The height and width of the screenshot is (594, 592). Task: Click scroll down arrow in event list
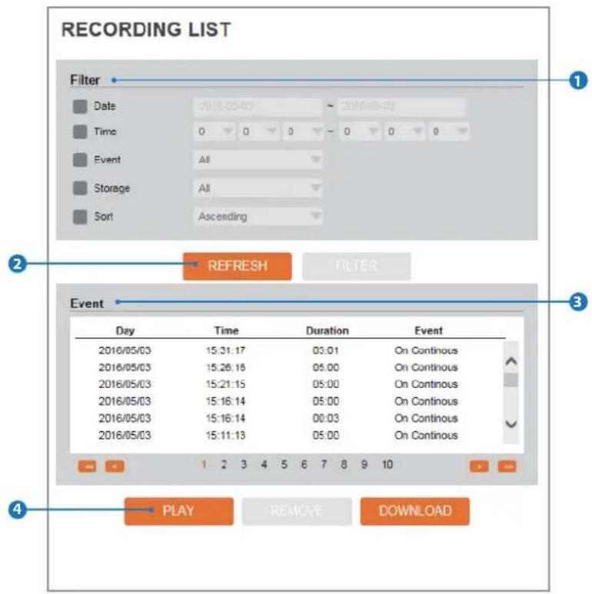[x=511, y=424]
